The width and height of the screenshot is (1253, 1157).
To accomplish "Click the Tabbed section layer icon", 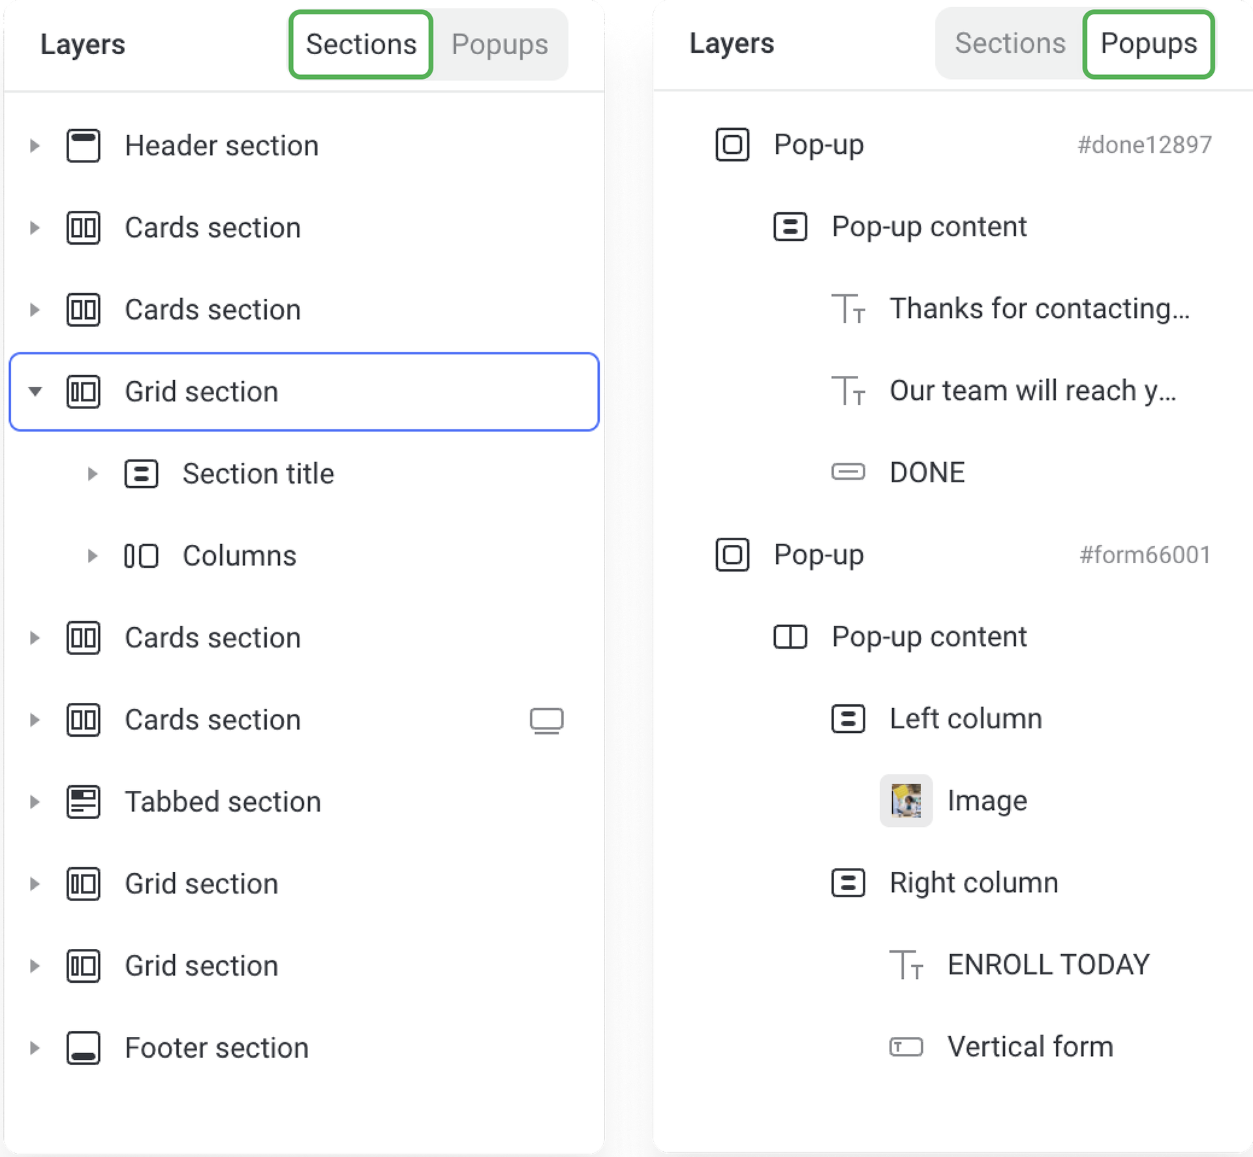I will [x=84, y=802].
